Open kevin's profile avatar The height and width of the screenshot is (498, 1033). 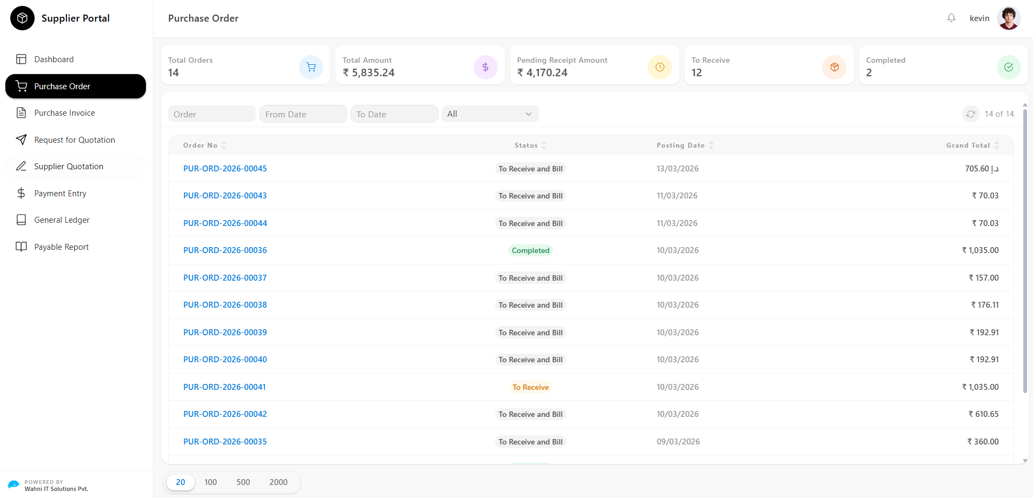coord(1009,18)
